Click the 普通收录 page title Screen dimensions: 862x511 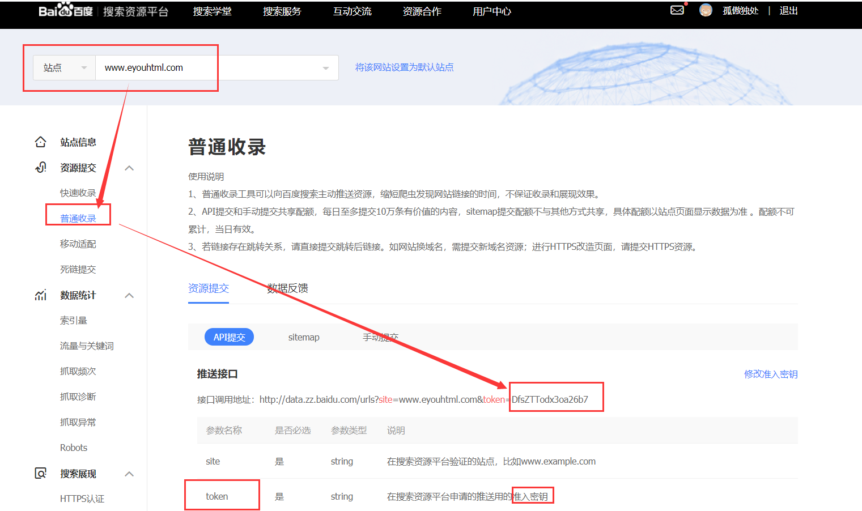click(x=227, y=147)
